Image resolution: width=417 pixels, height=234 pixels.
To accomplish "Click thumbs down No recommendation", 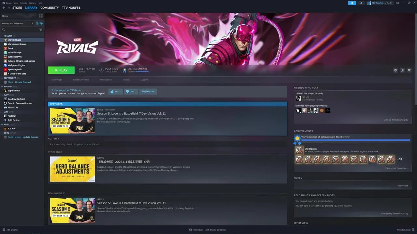I will (x=131, y=92).
